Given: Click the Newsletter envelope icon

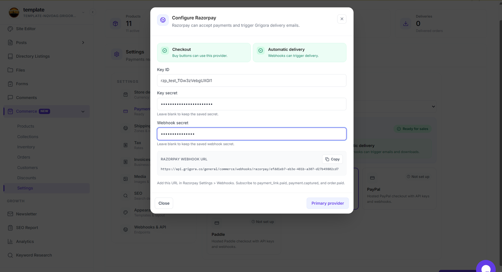Looking at the screenshot, I should point(10,214).
